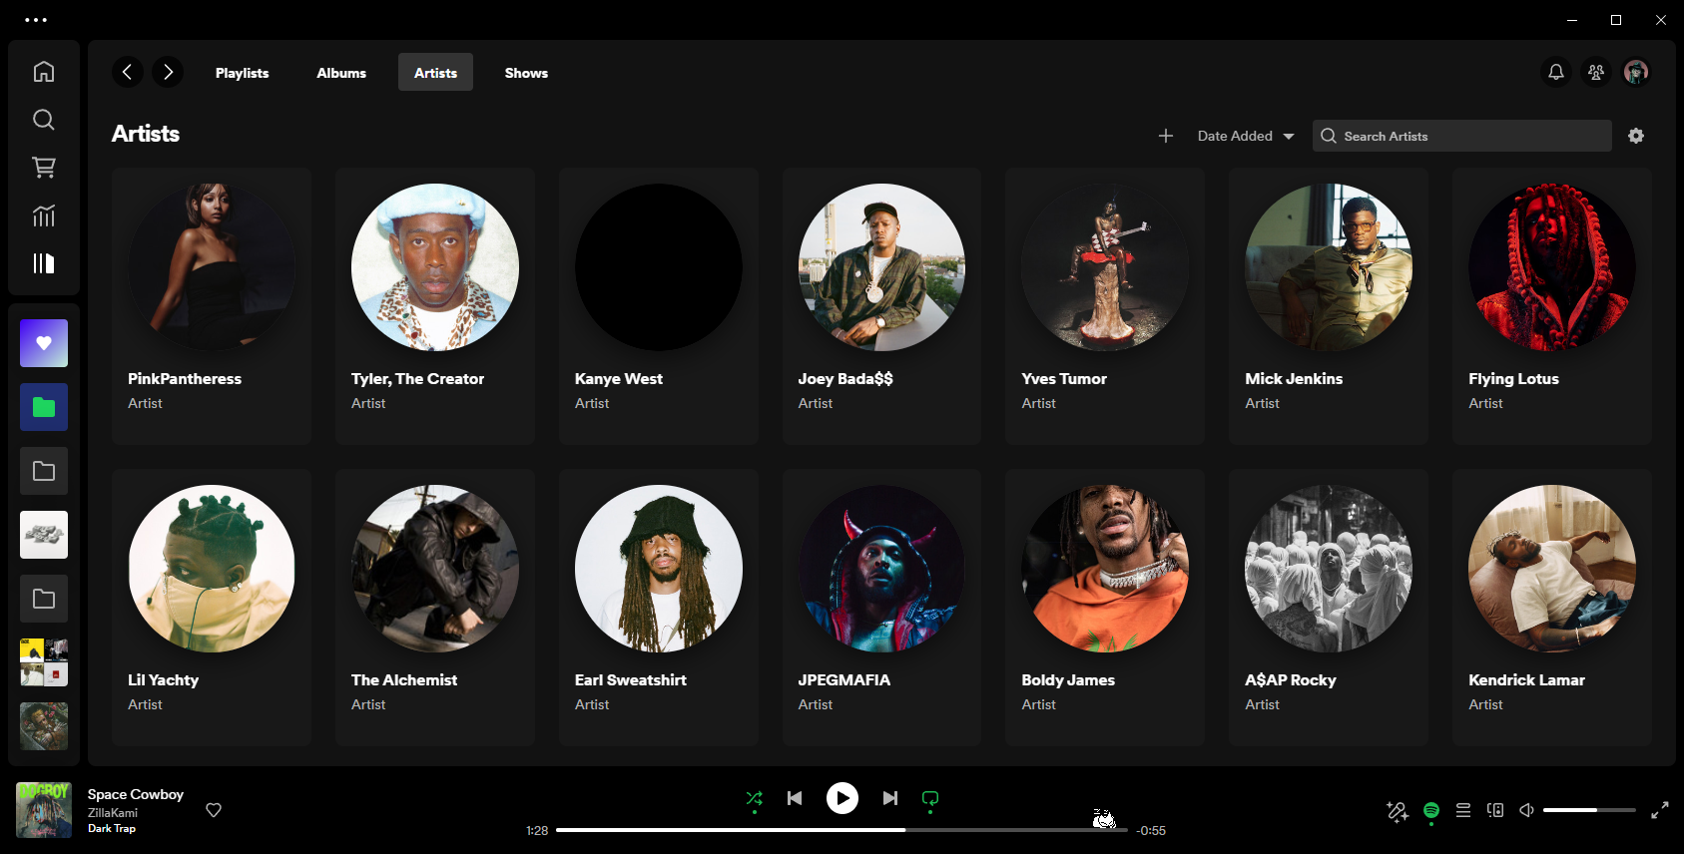1684x854 pixels.
Task: Seek in the song progress bar
Action: 842,830
